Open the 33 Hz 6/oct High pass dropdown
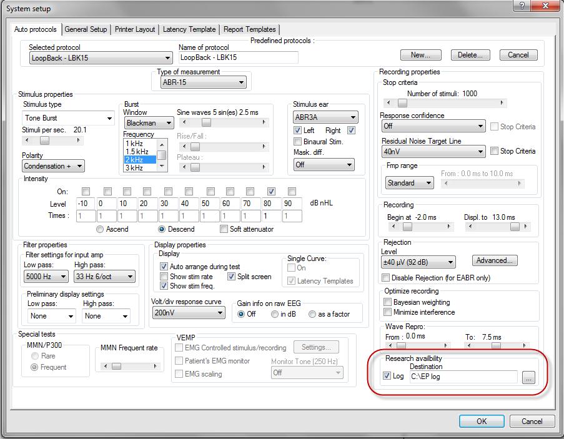The height and width of the screenshot is (439, 564). [105, 277]
